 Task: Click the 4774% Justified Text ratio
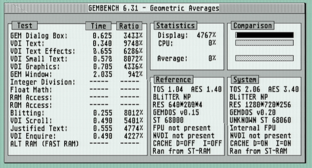point(133,128)
